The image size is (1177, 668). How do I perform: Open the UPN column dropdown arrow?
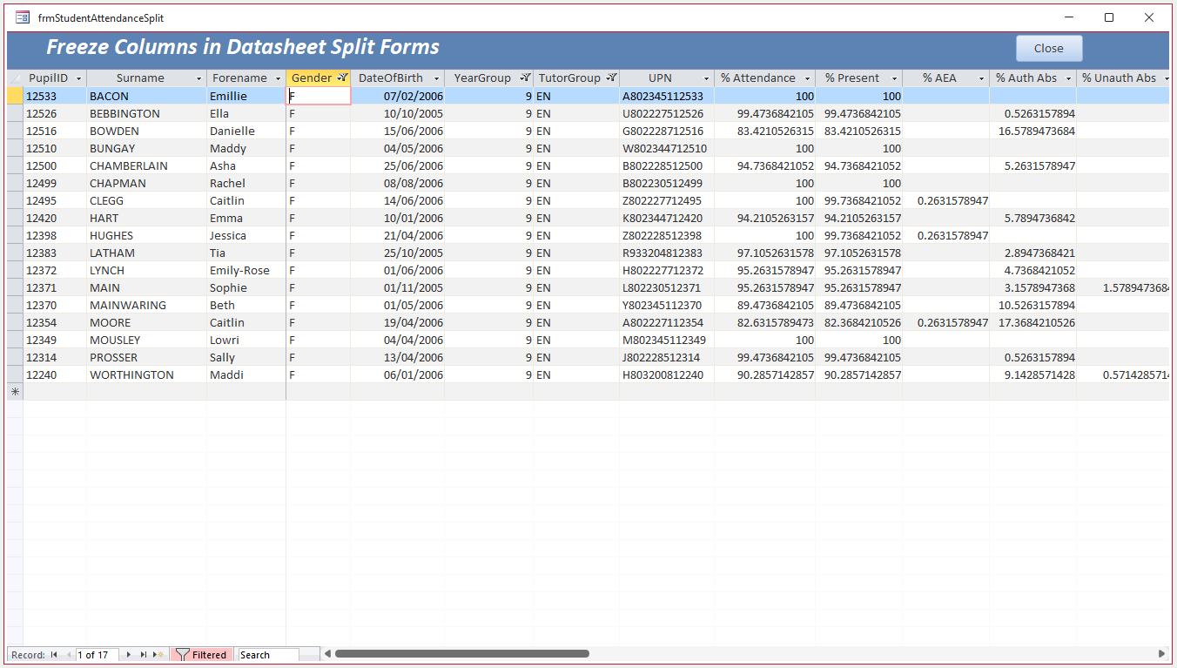pos(706,78)
